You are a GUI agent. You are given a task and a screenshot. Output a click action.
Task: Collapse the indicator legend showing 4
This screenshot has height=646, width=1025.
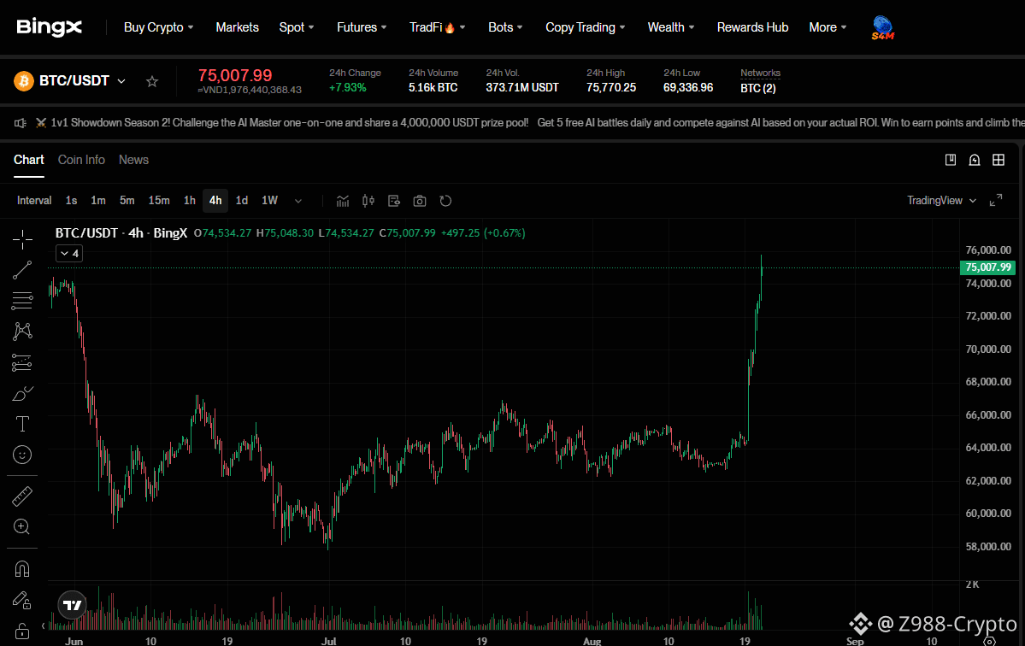point(69,254)
